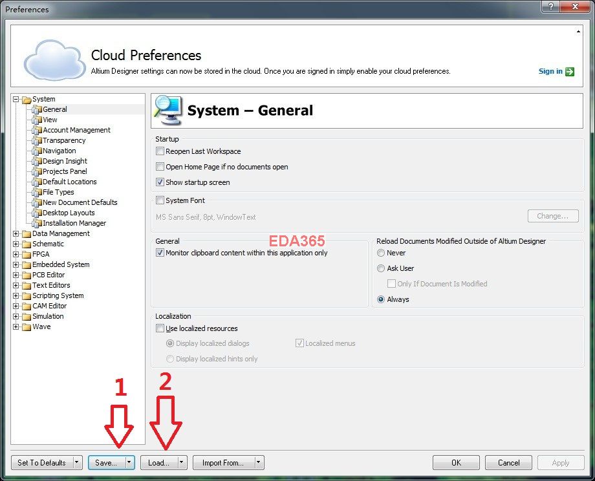Select the Always reload radio button
The height and width of the screenshot is (481, 595).
381,299
